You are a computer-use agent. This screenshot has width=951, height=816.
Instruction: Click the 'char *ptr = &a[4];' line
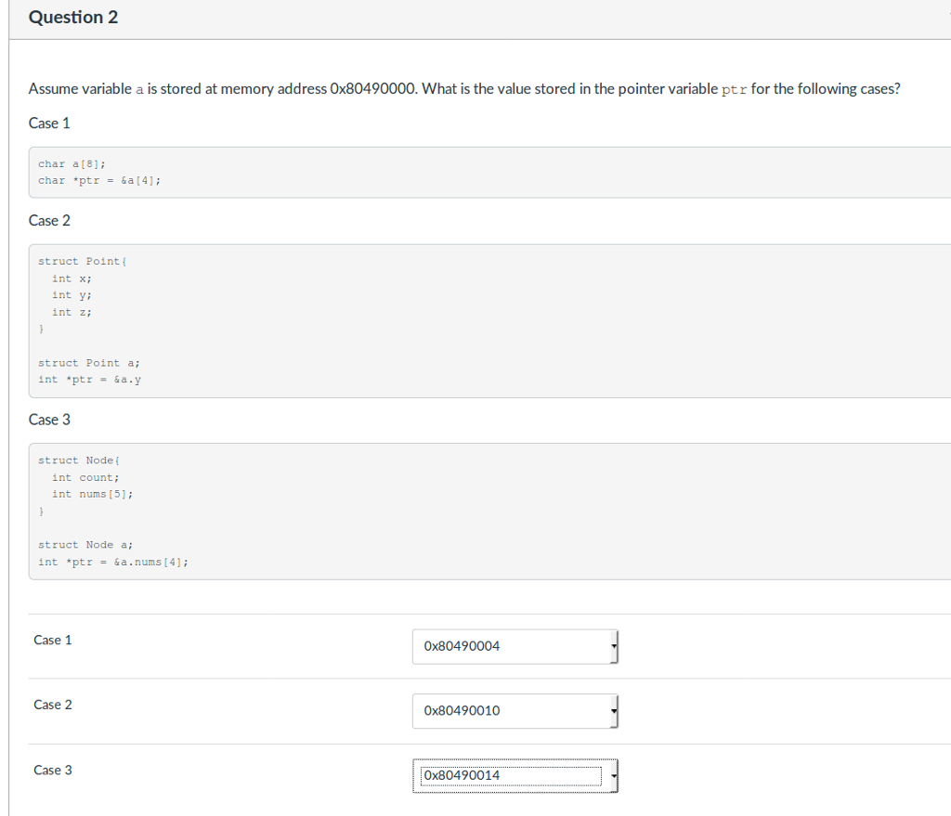pyautogui.click(x=99, y=181)
